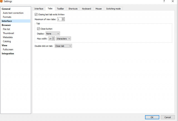Select the Tabs tab
Screen dimensions: 178x121
click(x=50, y=9)
